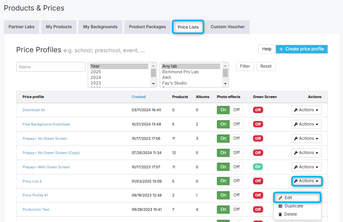Reset the filters
343x222 pixels.
(266, 66)
